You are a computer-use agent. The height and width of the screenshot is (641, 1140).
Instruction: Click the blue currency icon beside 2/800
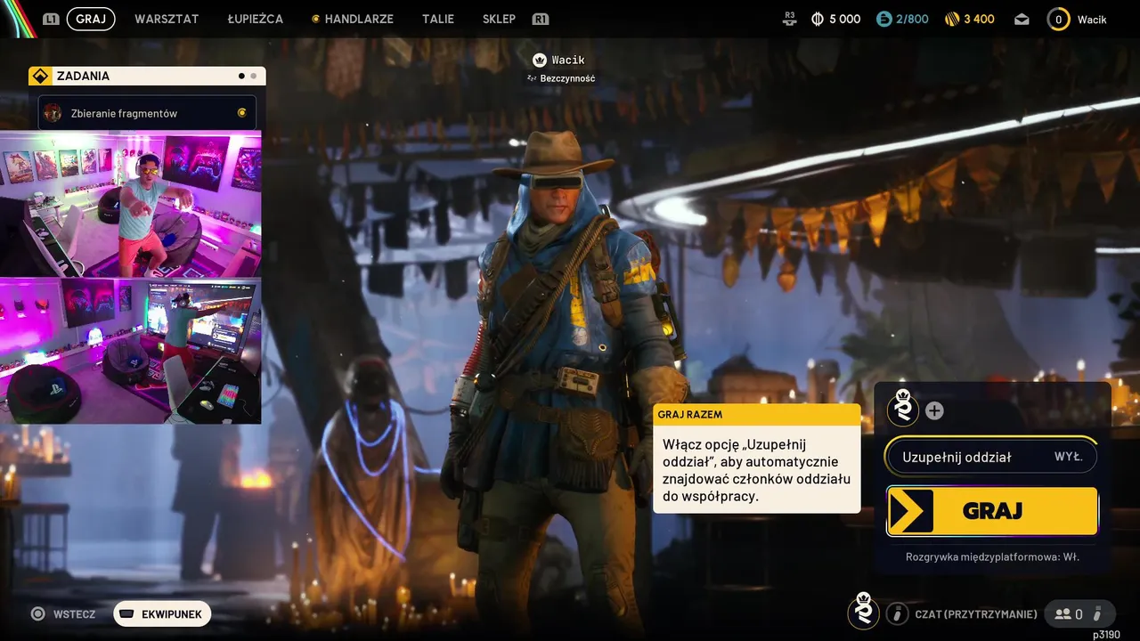click(883, 19)
